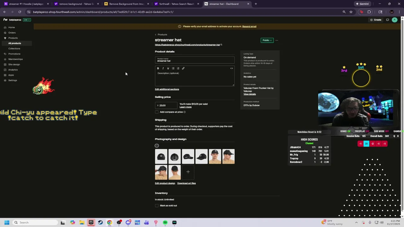Open browser zoom magnifier in address bar
The height and width of the screenshot is (227, 404).
click(344, 12)
